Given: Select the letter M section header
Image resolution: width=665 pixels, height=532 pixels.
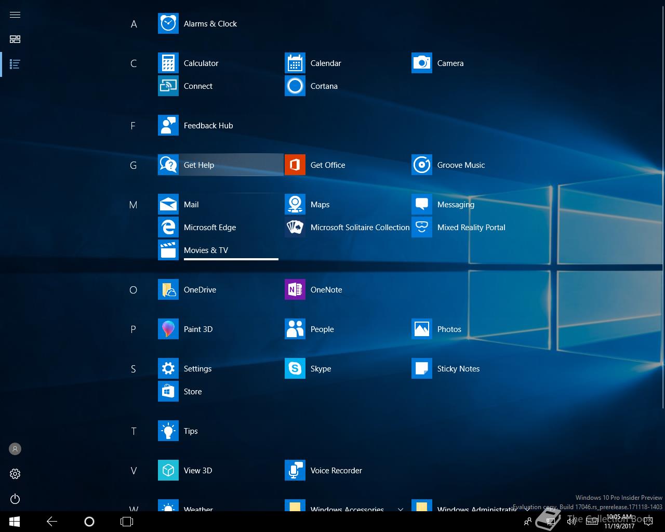Looking at the screenshot, I should [134, 205].
